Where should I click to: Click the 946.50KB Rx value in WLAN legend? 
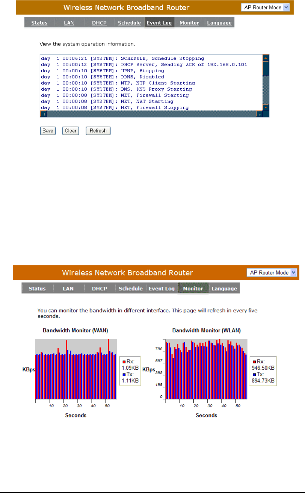pyautogui.click(x=263, y=367)
